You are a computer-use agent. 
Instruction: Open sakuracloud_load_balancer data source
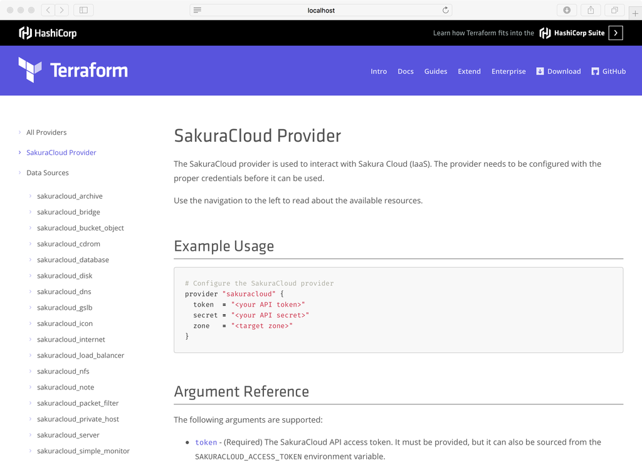(81, 356)
